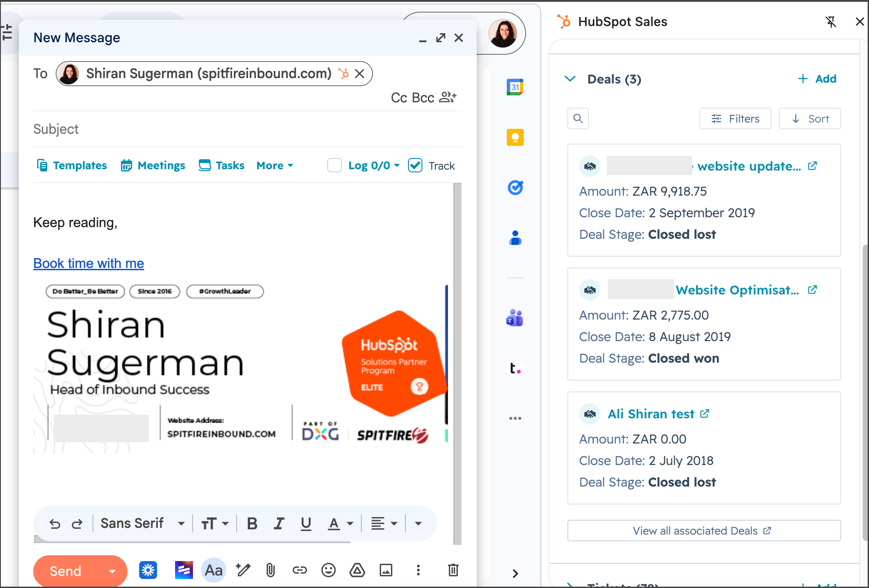The height and width of the screenshot is (588, 869).
Task: View all associated Deals
Action: pyautogui.click(x=704, y=531)
